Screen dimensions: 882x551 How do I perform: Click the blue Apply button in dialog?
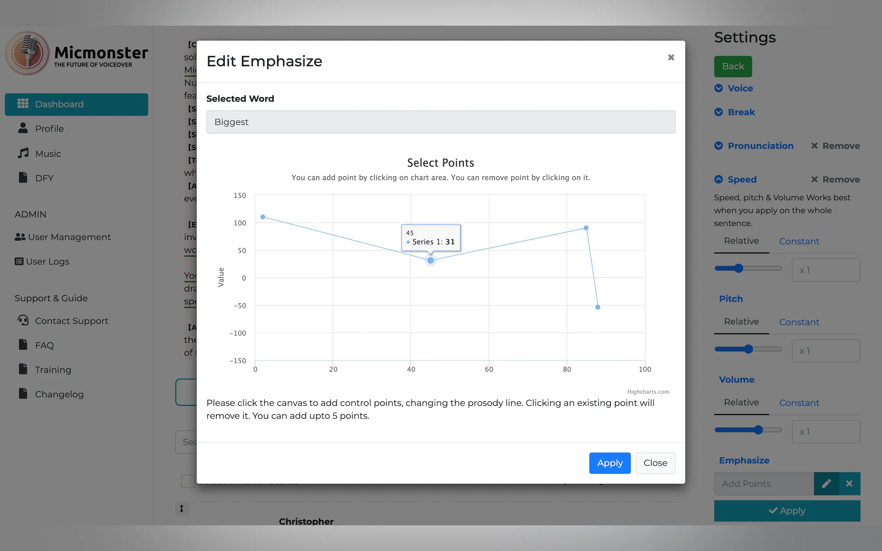[x=610, y=463]
